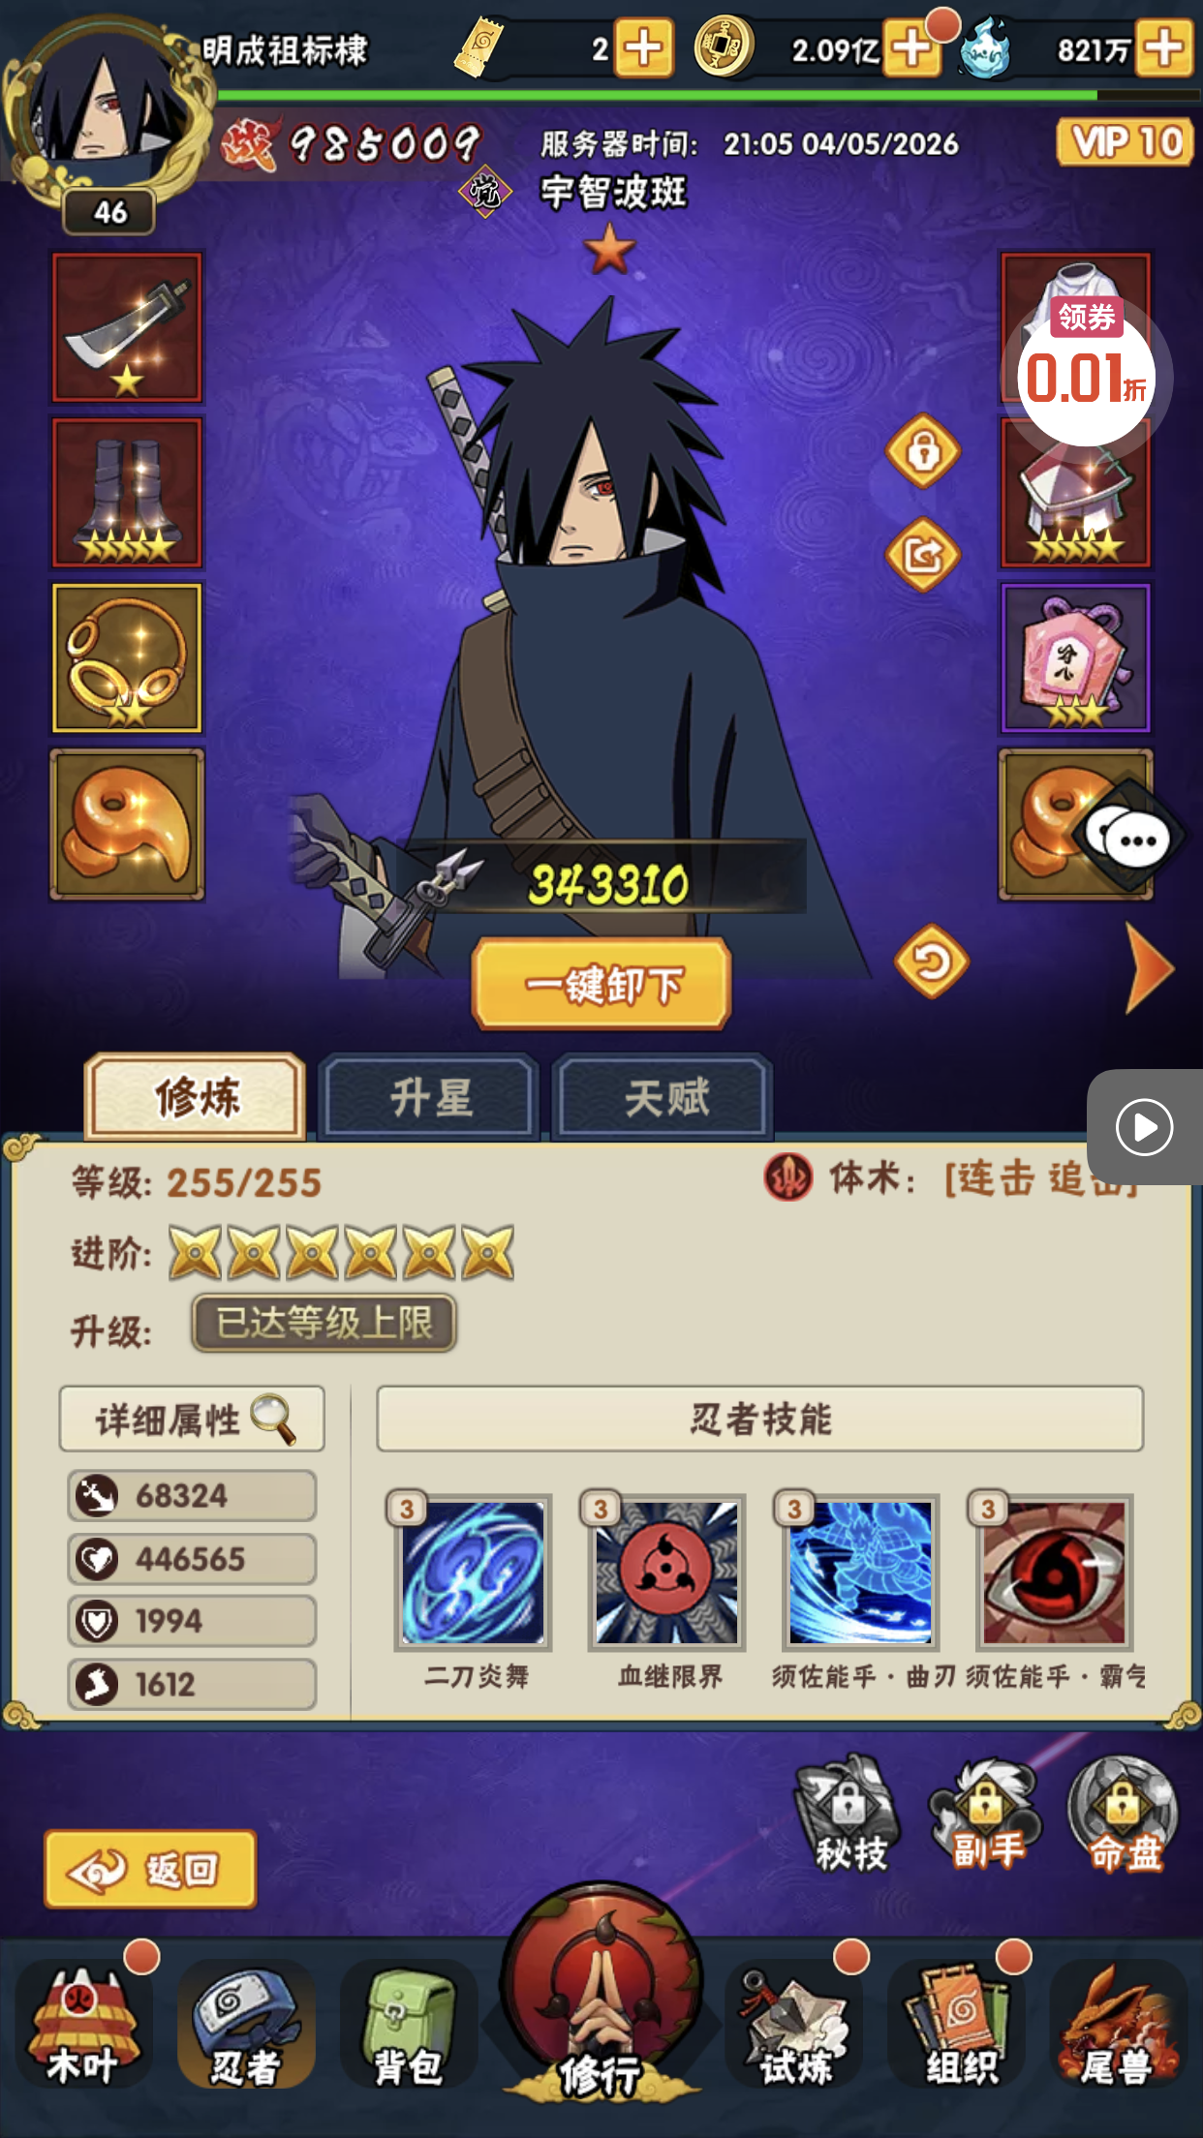1203x2138 pixels.
Task: Add more gold coins with plus button
Action: click(x=910, y=47)
